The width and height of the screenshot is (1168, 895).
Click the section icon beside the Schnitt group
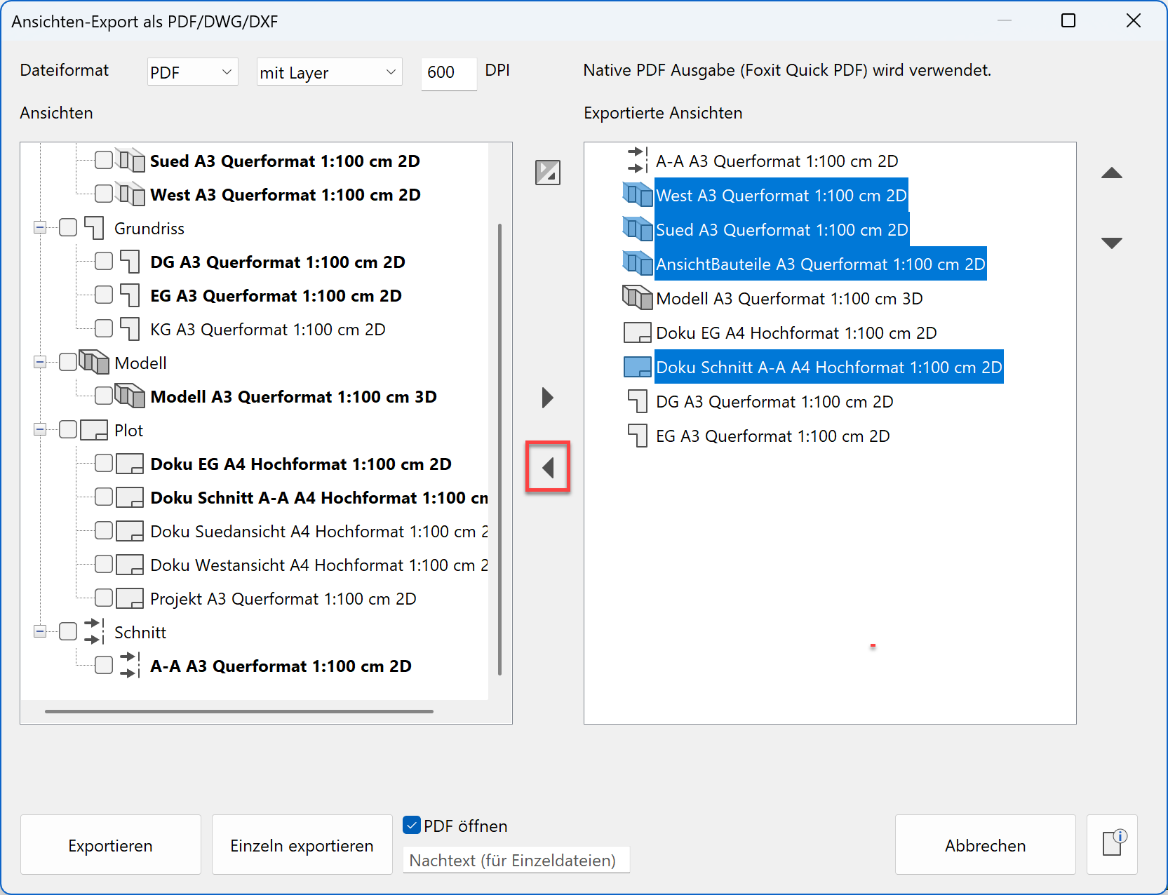coord(93,631)
